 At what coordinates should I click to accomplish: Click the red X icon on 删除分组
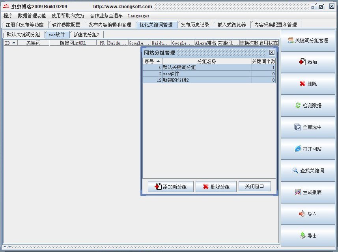tap(206, 186)
